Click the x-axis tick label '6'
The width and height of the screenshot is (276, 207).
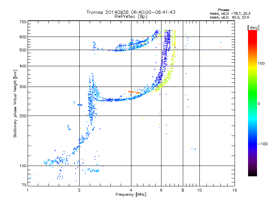coord(161,190)
